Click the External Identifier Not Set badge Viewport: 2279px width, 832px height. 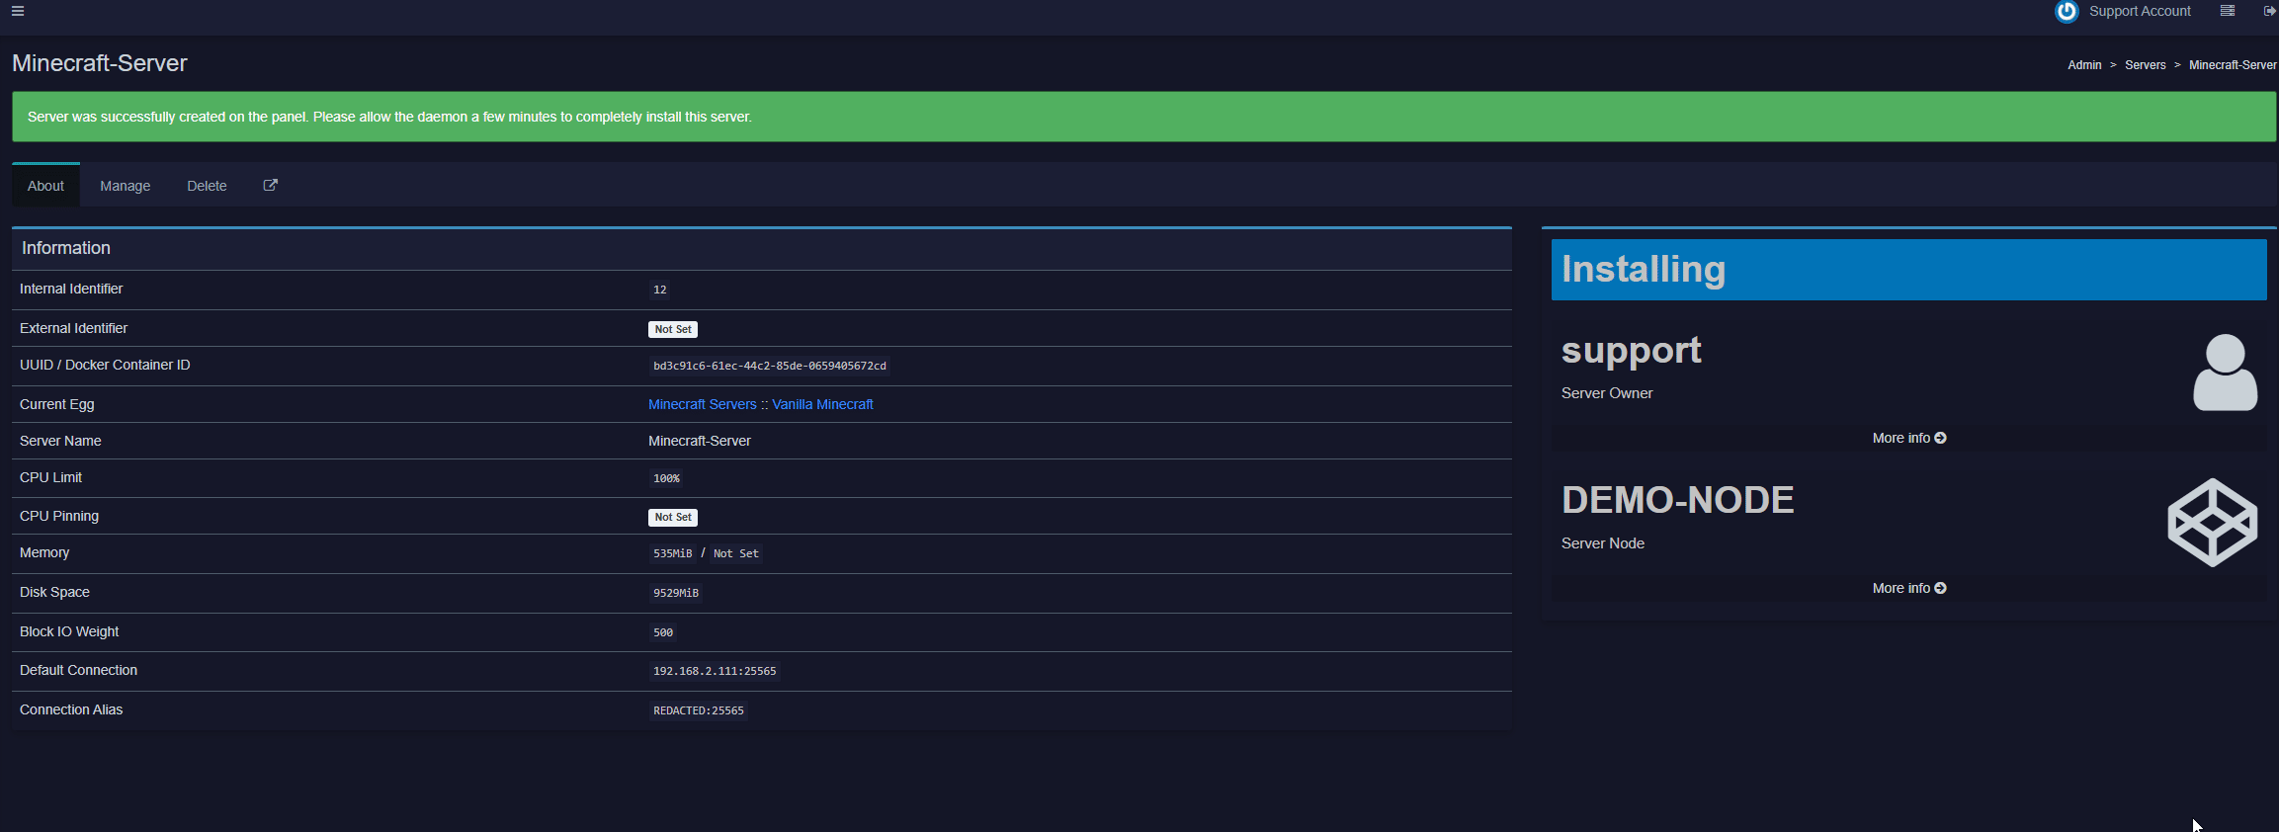[x=673, y=329]
